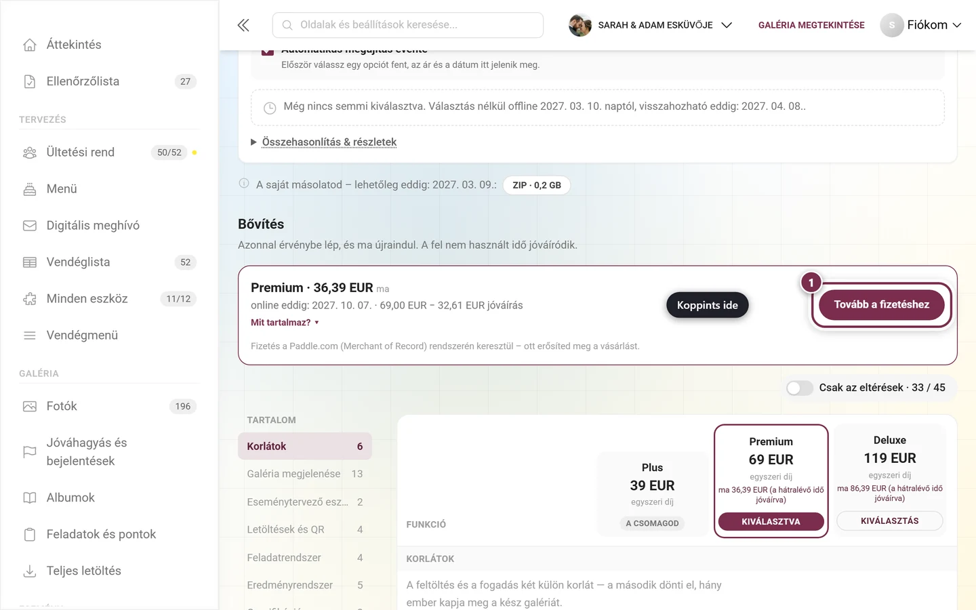Select Galéria megjelenése content section
Viewport: 976px width, 610px height.
(305, 474)
